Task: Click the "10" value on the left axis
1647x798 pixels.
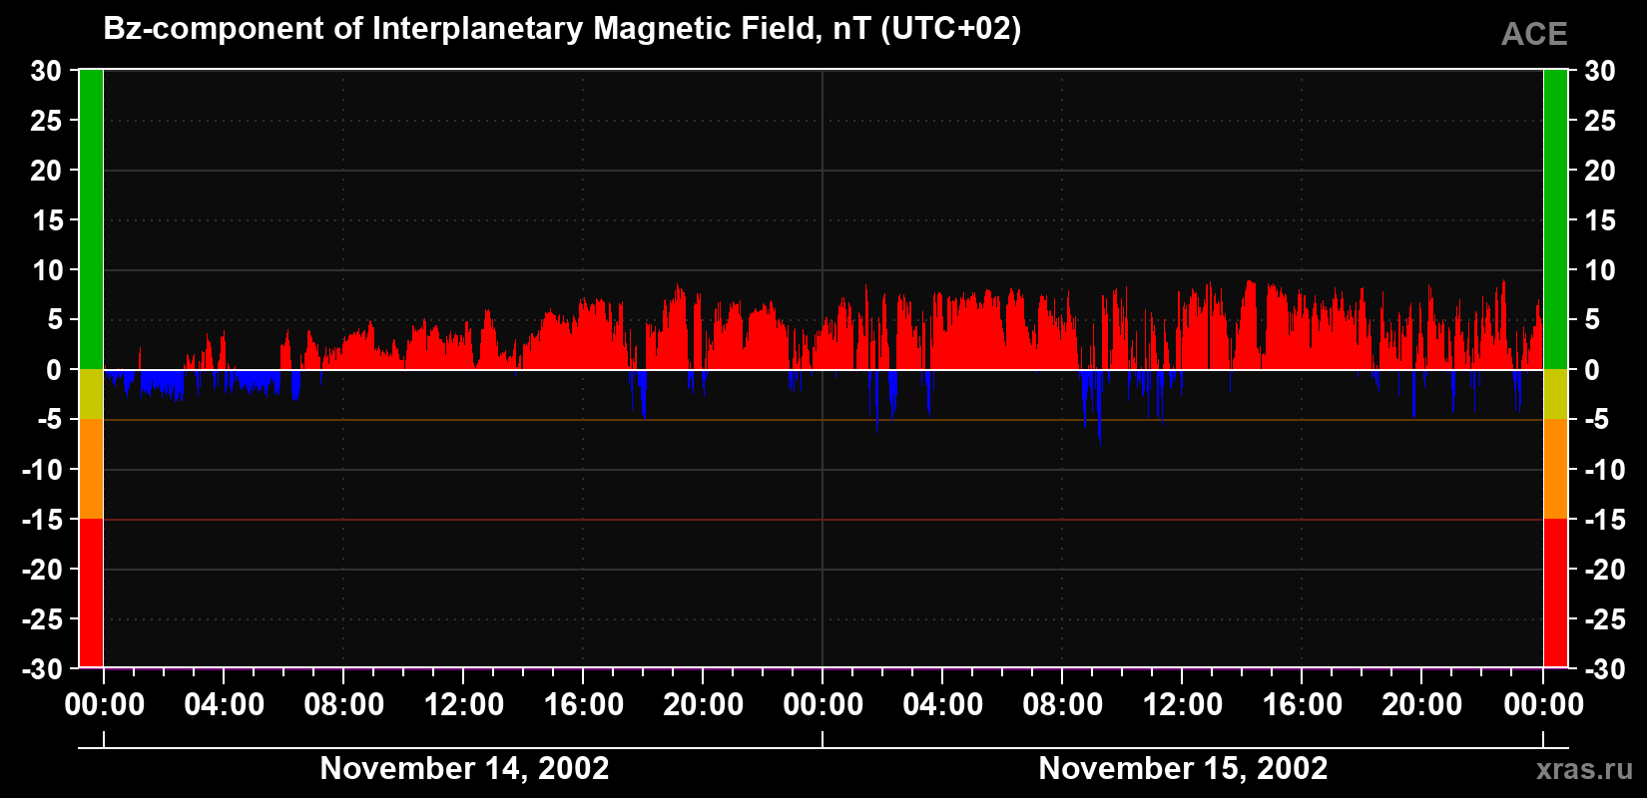Action: point(46,270)
